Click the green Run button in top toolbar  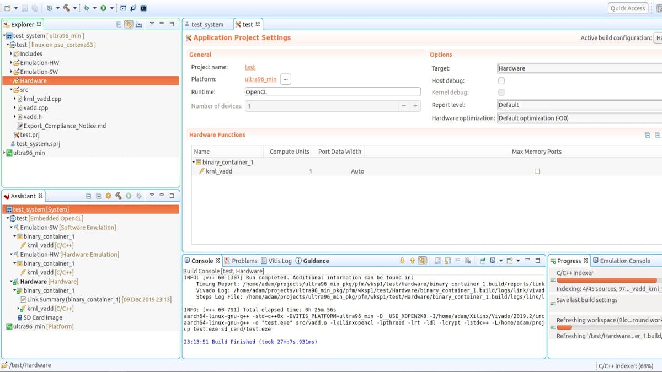pyautogui.click(x=103, y=8)
